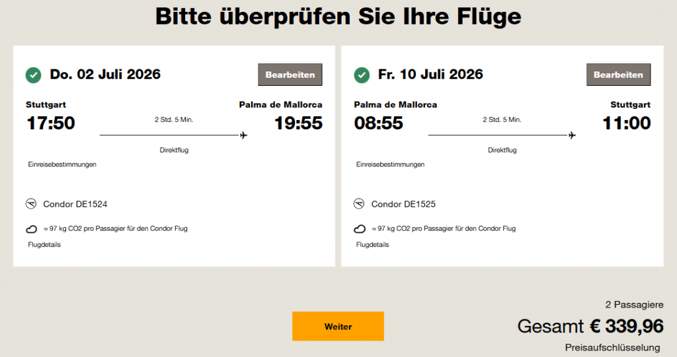The image size is (677, 357).
Task: Continue with the orange Weiter button
Action: (338, 326)
